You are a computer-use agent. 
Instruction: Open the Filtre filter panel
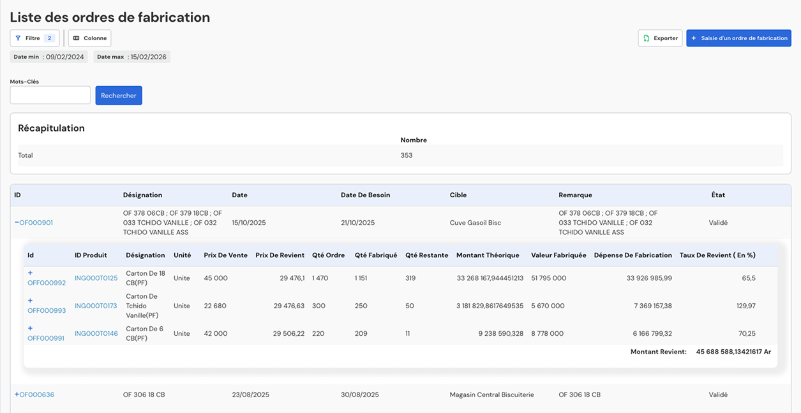pos(35,38)
